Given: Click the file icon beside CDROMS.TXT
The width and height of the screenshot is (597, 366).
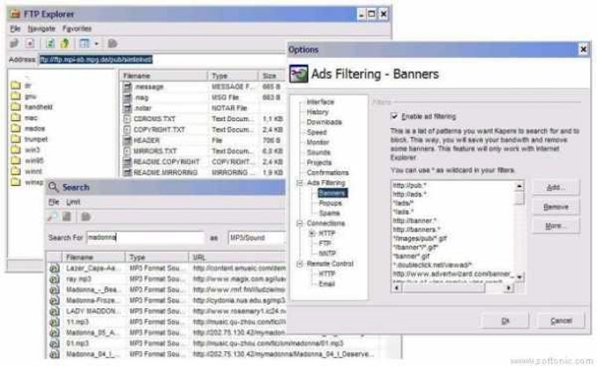Looking at the screenshot, I should click(x=127, y=118).
